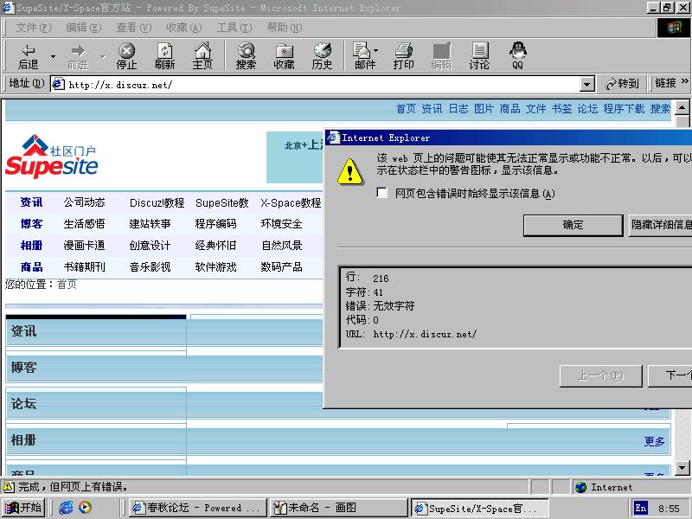Open the 讨论 discuss toolbar button
The width and height of the screenshot is (692, 519).
[x=479, y=56]
